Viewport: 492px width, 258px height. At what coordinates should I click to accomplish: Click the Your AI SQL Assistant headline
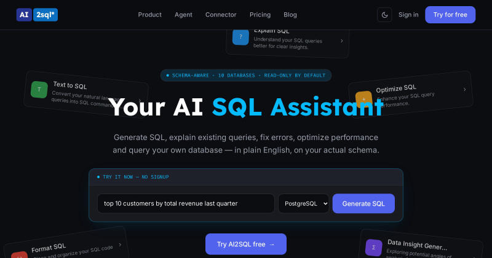(245, 107)
